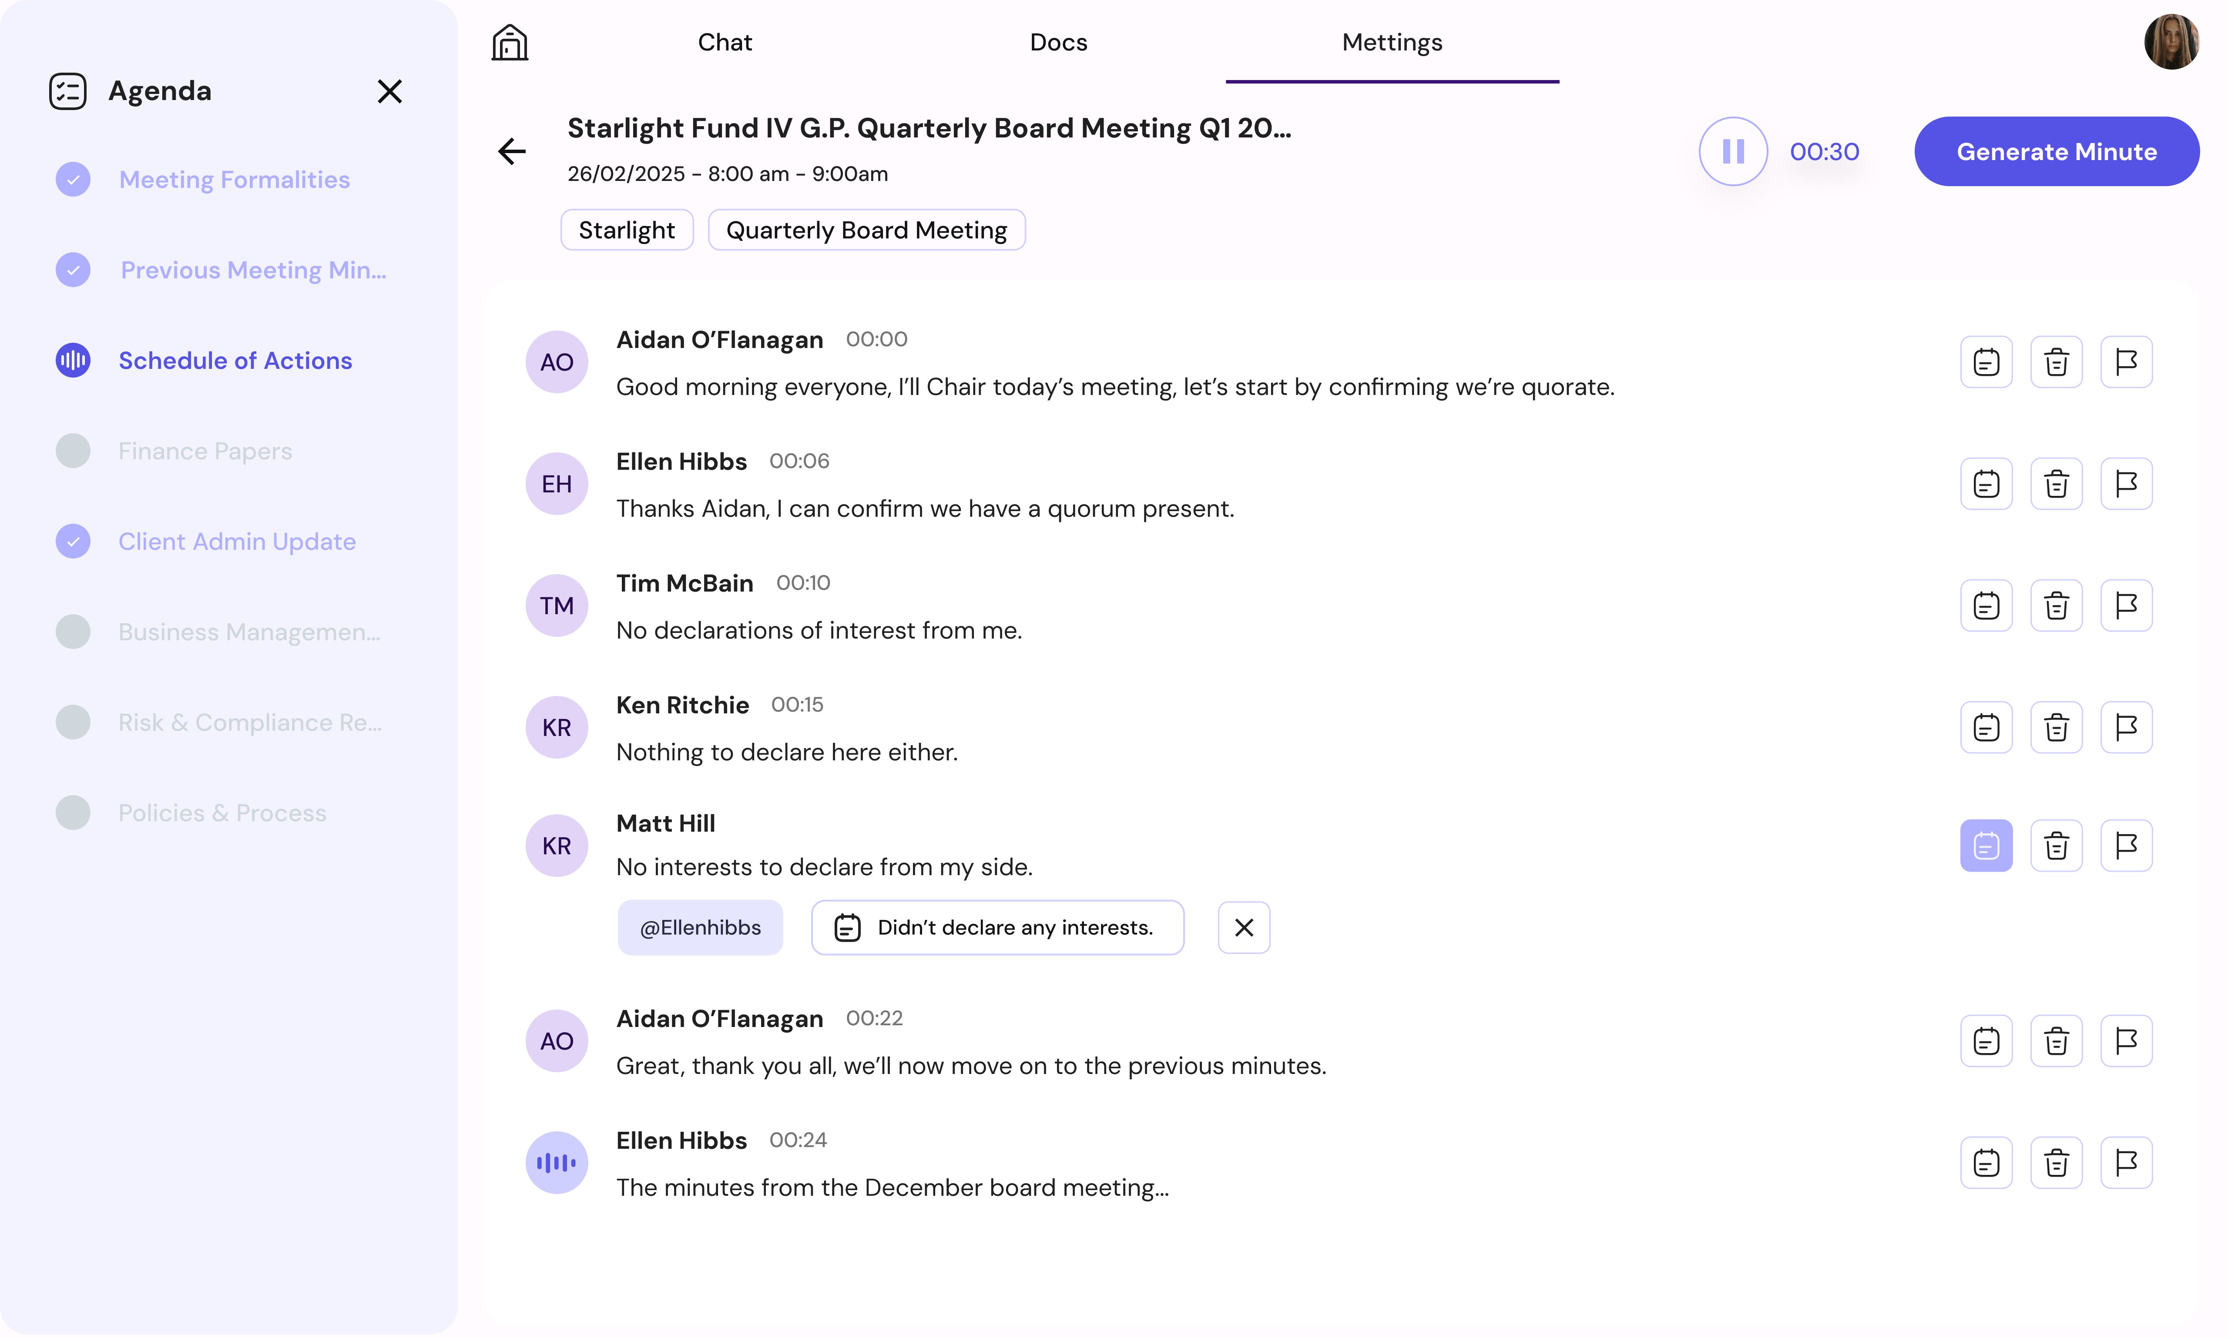The image size is (2228, 1338).
Task: Toggle the Finance Papers status circle
Action: [73, 451]
